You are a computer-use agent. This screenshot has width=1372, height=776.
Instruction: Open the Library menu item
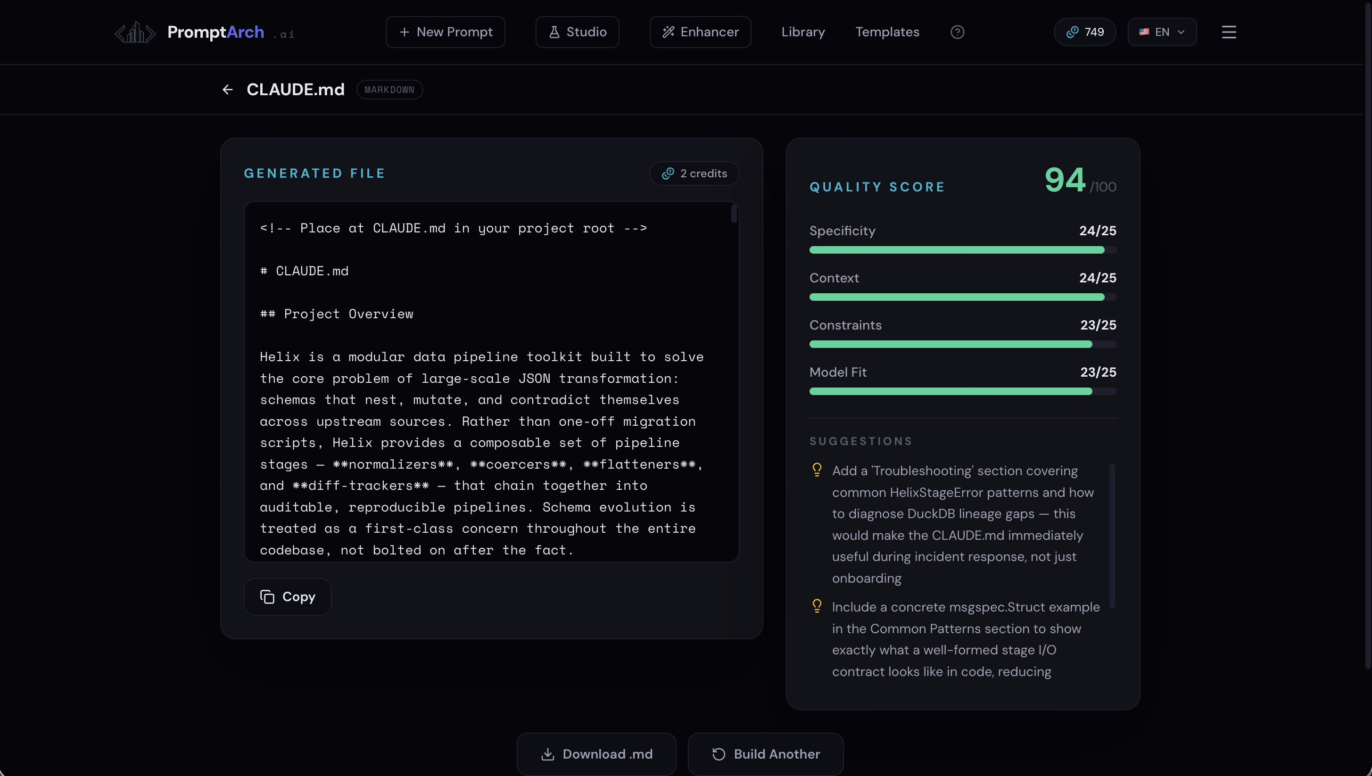coord(803,32)
